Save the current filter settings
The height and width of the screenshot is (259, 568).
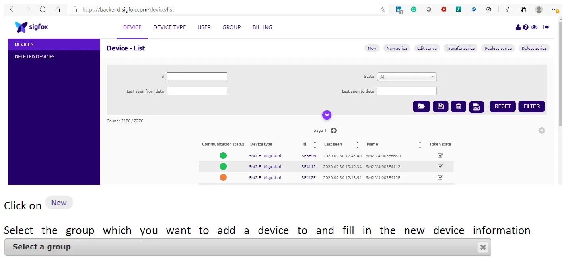440,106
